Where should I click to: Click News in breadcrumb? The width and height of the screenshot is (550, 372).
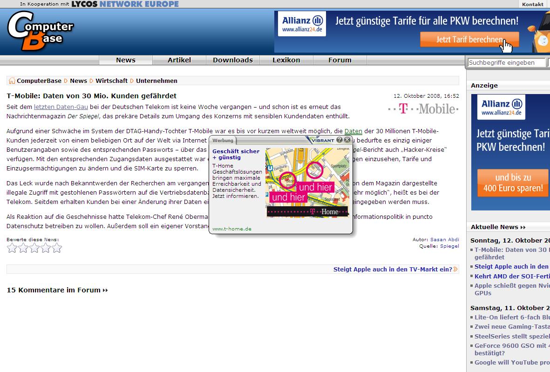pyautogui.click(x=78, y=81)
